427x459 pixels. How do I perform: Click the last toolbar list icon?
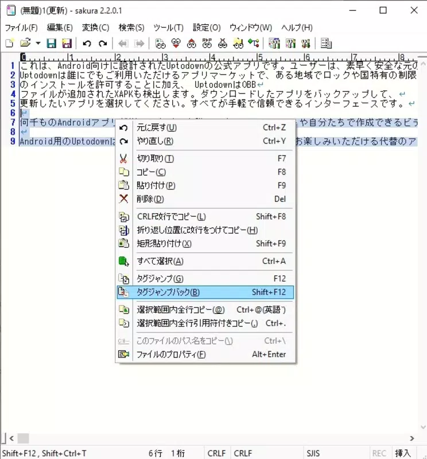point(326,44)
